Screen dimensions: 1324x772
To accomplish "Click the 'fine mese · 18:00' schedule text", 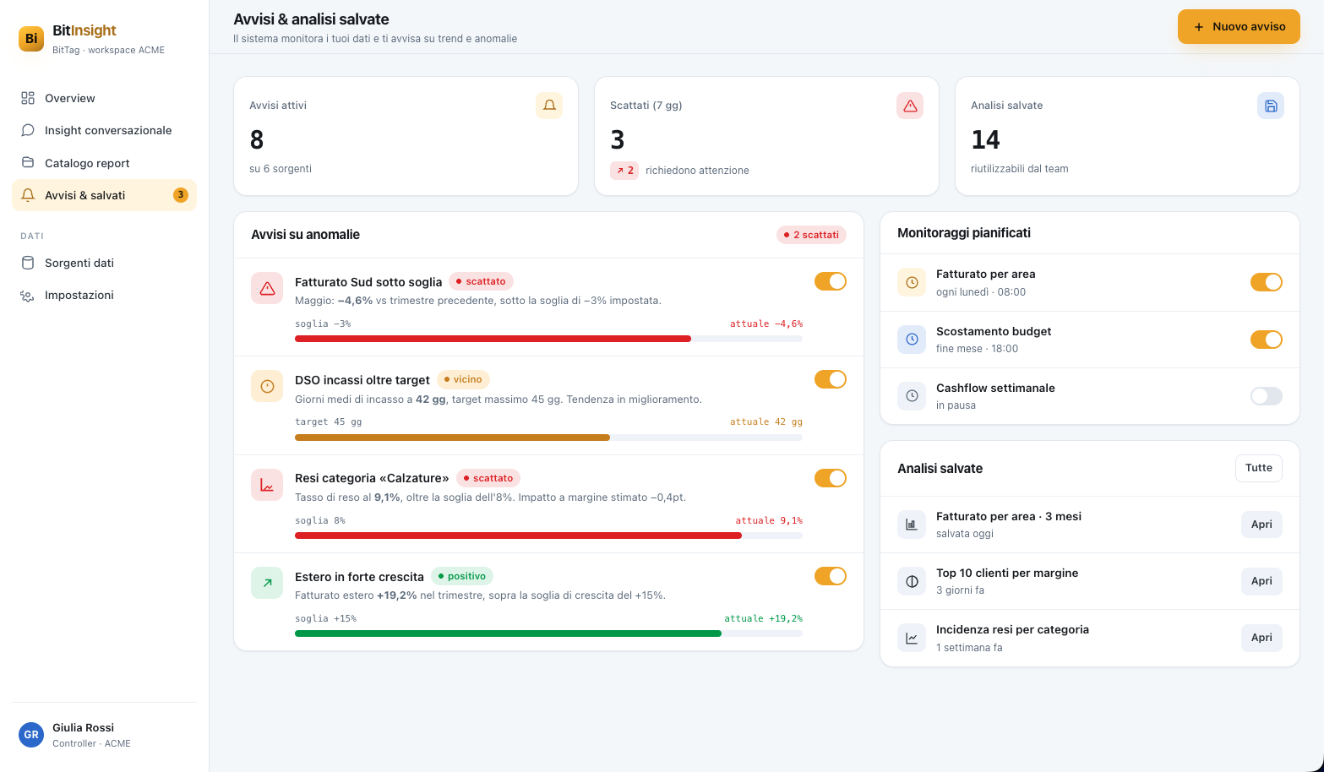I will (977, 349).
